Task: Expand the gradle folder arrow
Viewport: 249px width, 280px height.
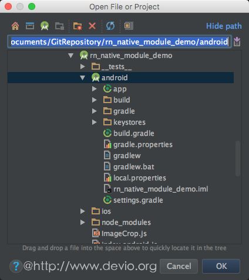Action: pyautogui.click(x=95, y=111)
